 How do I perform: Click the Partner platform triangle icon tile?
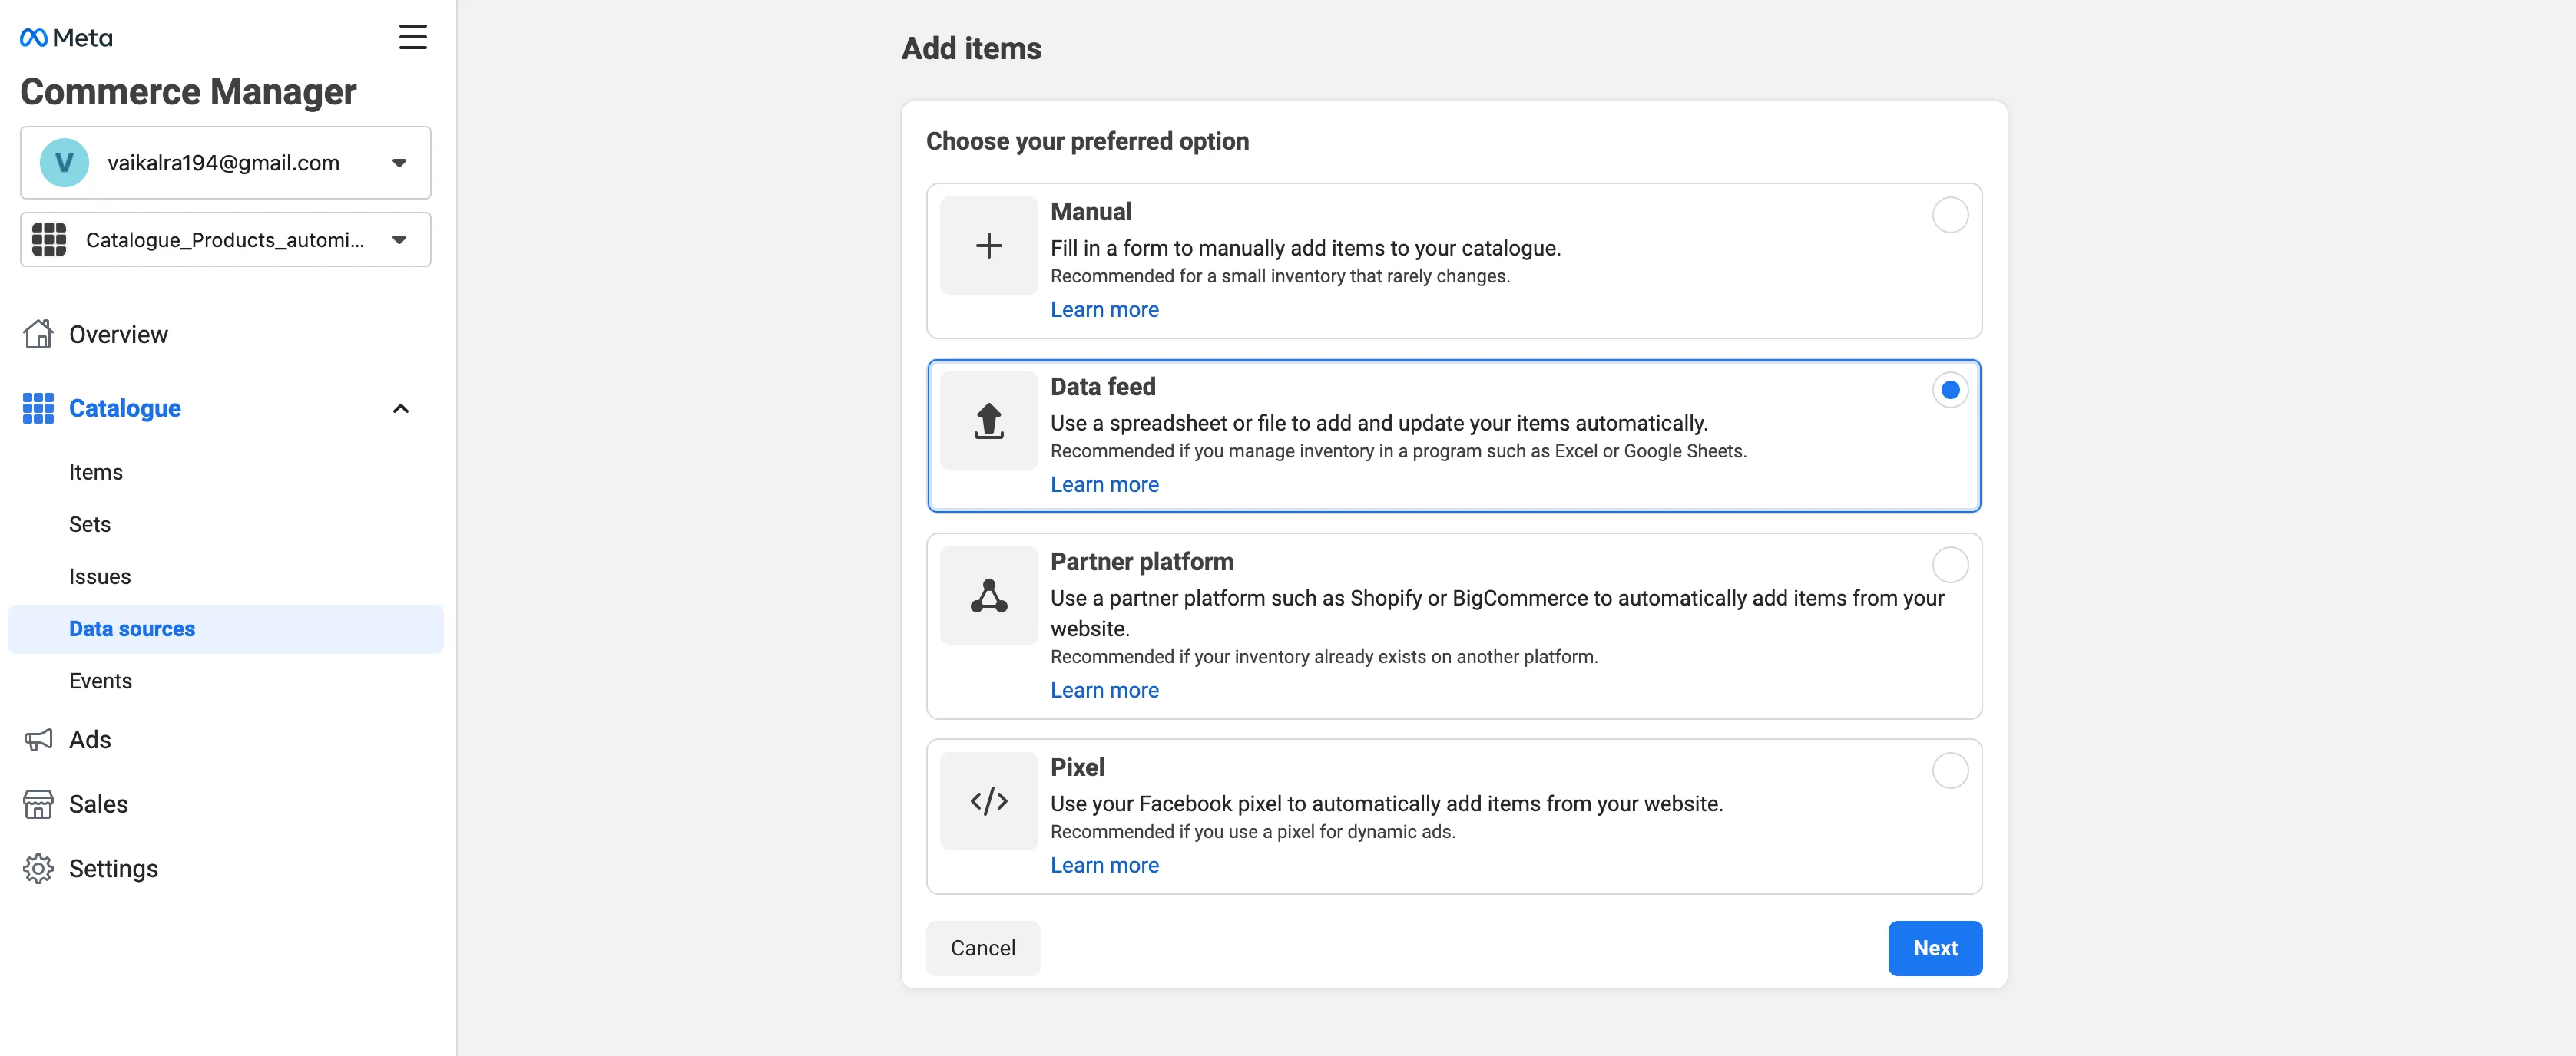point(989,596)
